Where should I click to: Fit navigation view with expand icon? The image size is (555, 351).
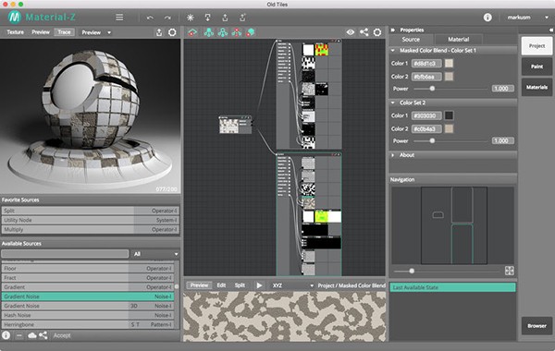[510, 271]
